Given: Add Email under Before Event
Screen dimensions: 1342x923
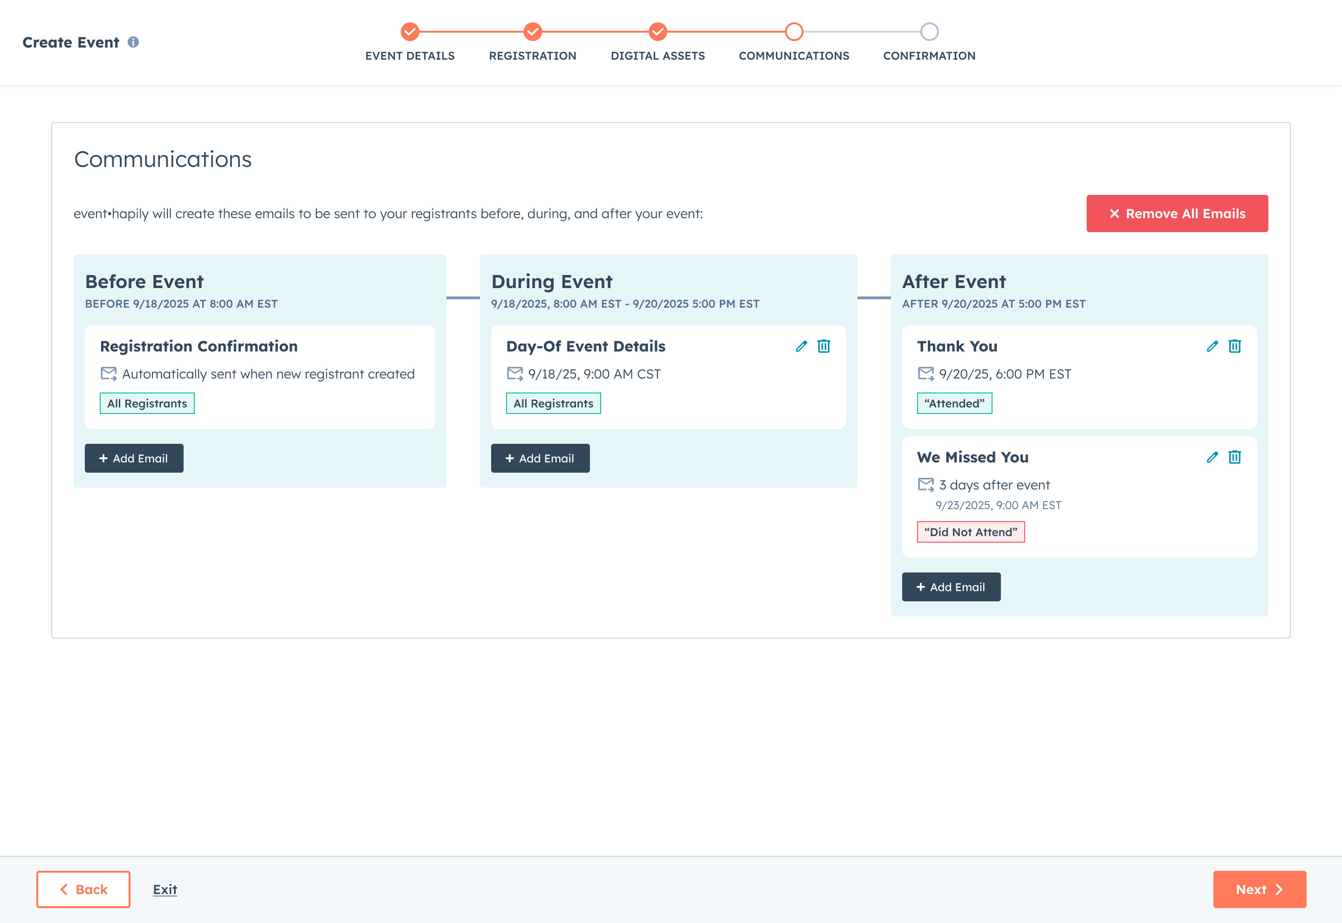Looking at the screenshot, I should pyautogui.click(x=134, y=458).
